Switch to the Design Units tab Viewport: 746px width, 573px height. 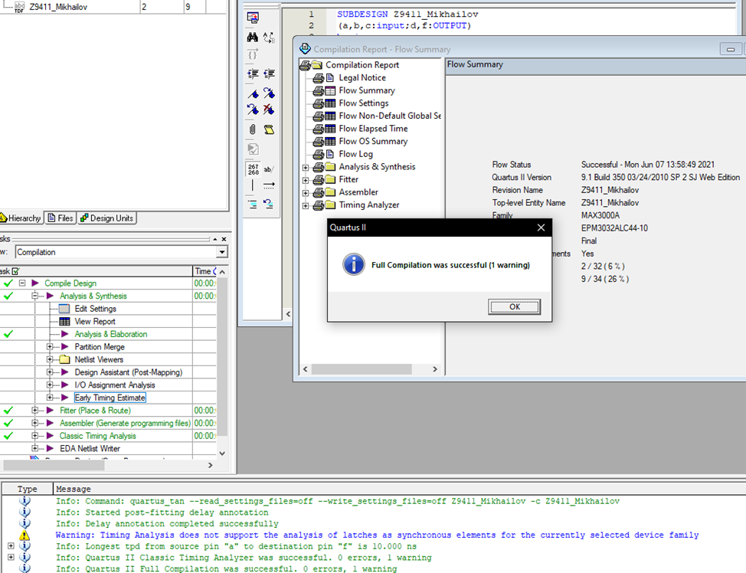point(107,218)
